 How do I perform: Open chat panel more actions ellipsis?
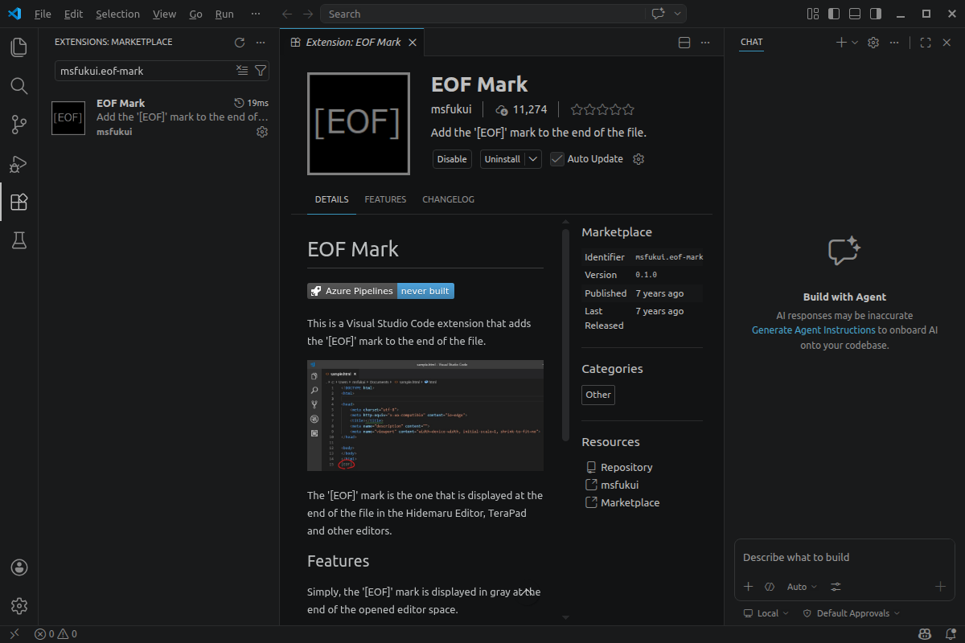tap(894, 43)
